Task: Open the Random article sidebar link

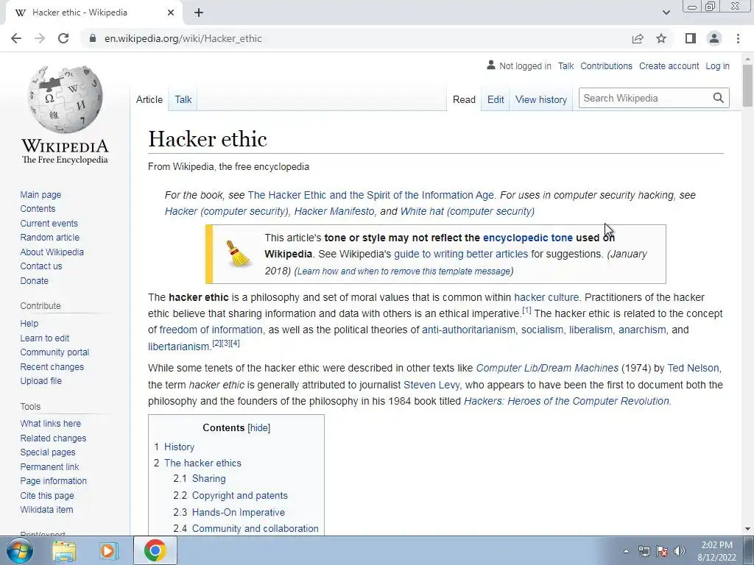Action: point(49,238)
